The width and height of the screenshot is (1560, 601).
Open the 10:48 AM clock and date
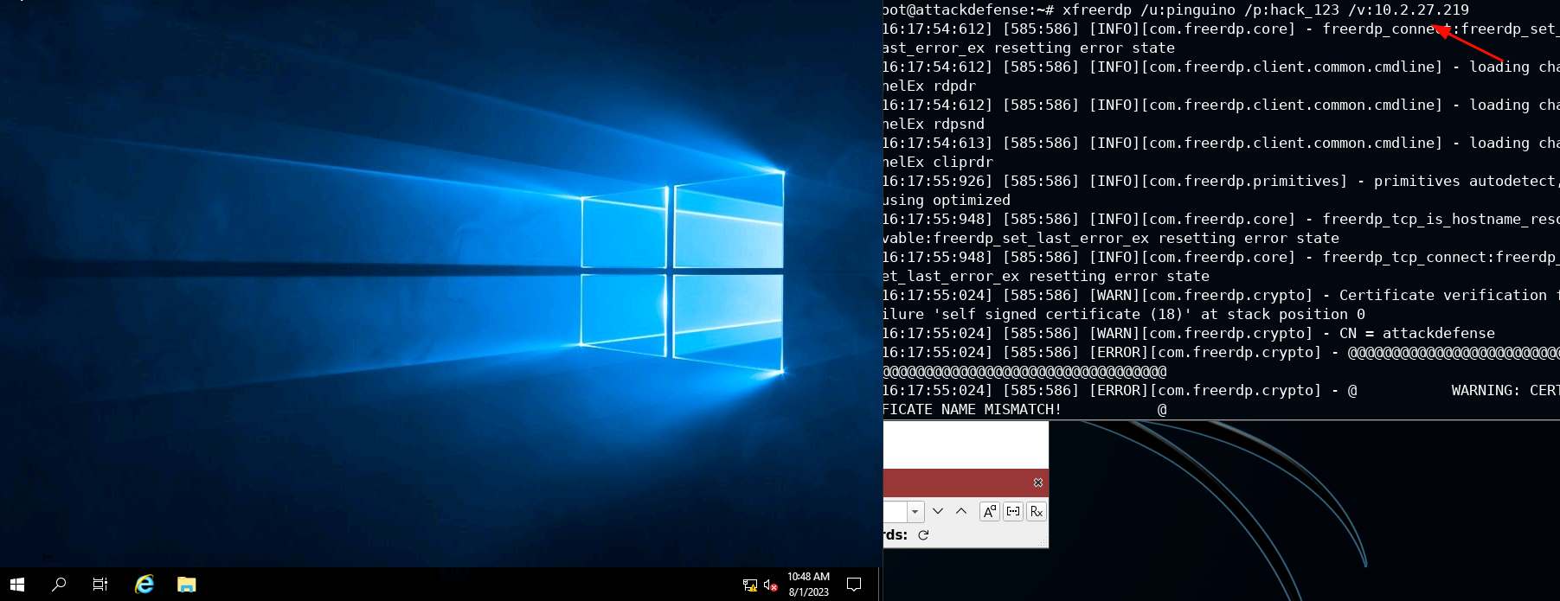click(808, 585)
